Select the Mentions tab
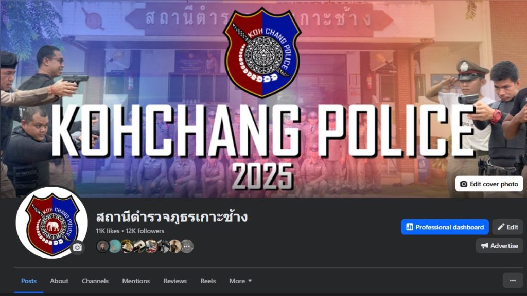 (136, 281)
